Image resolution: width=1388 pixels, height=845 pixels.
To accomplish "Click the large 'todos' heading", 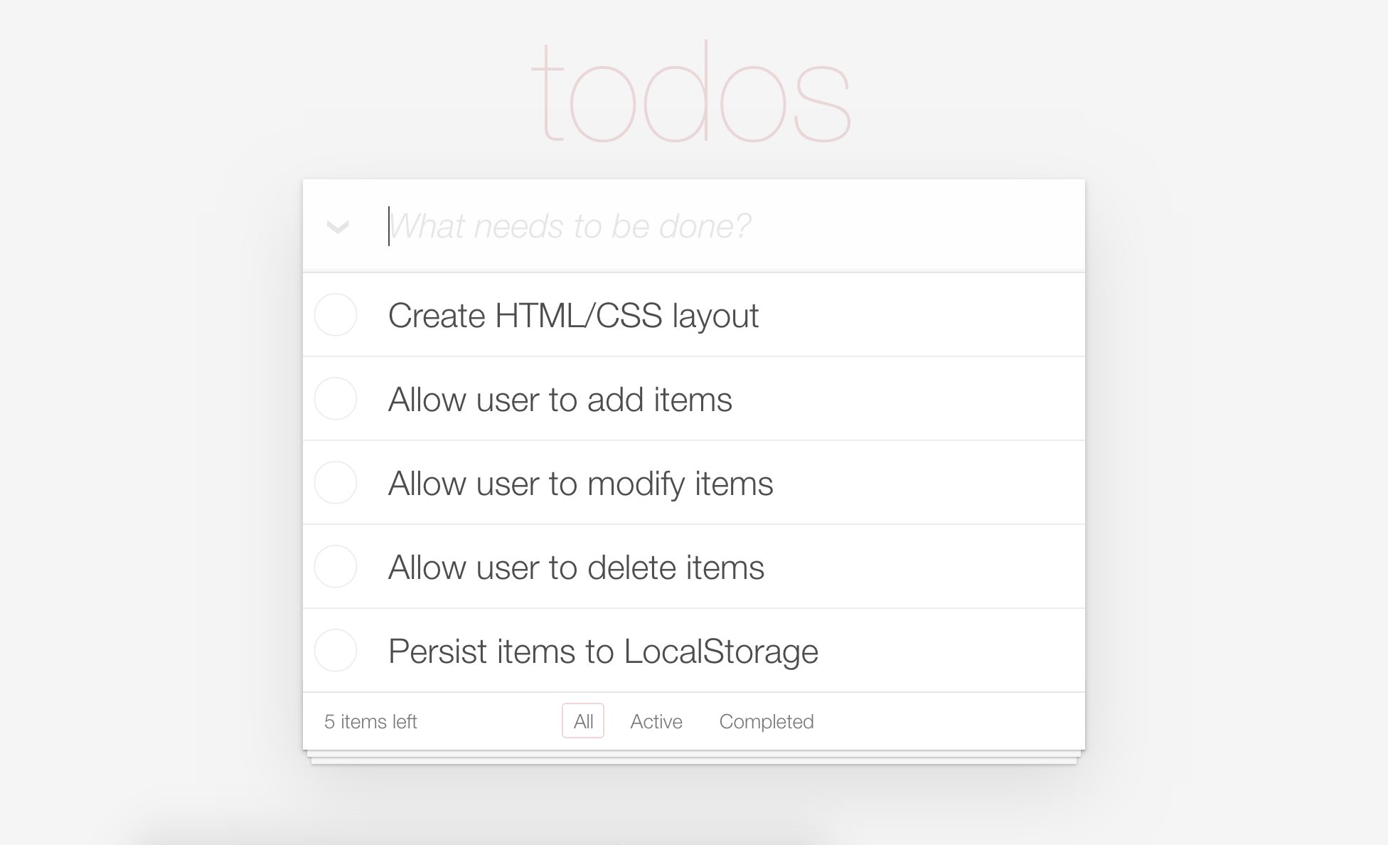I will click(691, 92).
